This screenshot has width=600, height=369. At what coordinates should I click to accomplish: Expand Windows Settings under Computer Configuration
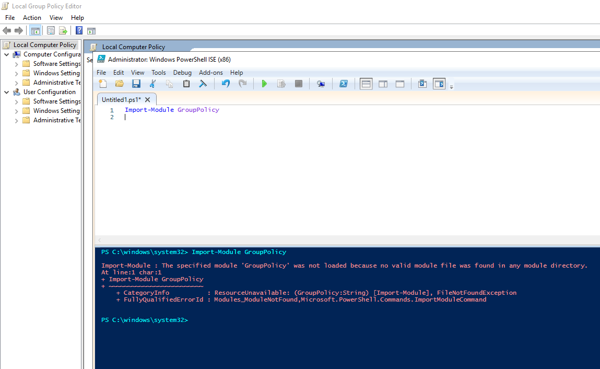click(17, 73)
